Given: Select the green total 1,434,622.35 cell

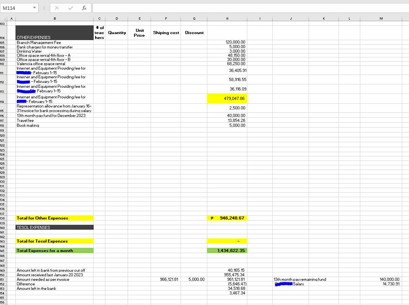Looking at the screenshot, I should pos(227,251).
